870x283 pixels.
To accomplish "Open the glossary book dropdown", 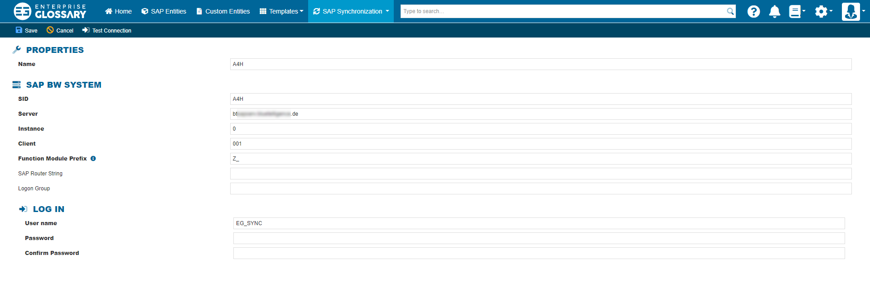I will click(797, 11).
